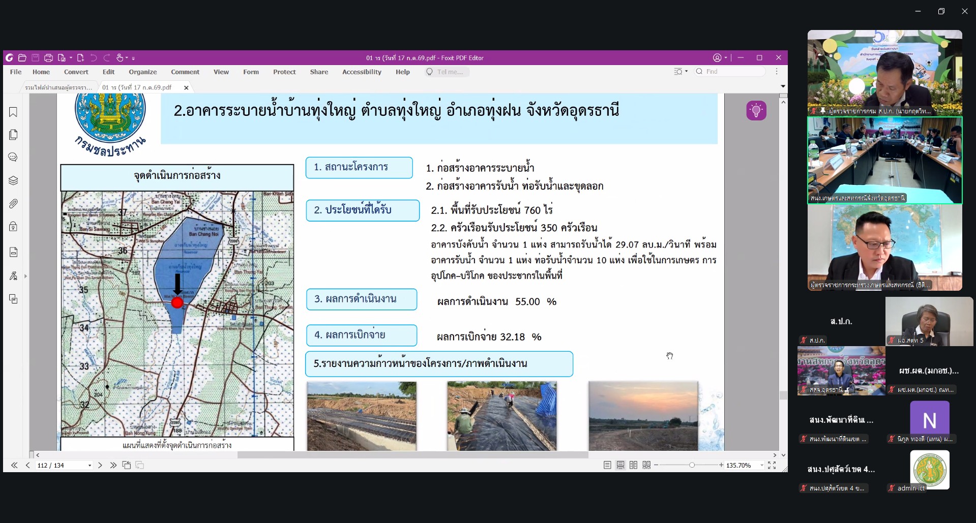976x523 pixels.
Task: Click the Print icon in quick toolbar
Action: (48, 58)
